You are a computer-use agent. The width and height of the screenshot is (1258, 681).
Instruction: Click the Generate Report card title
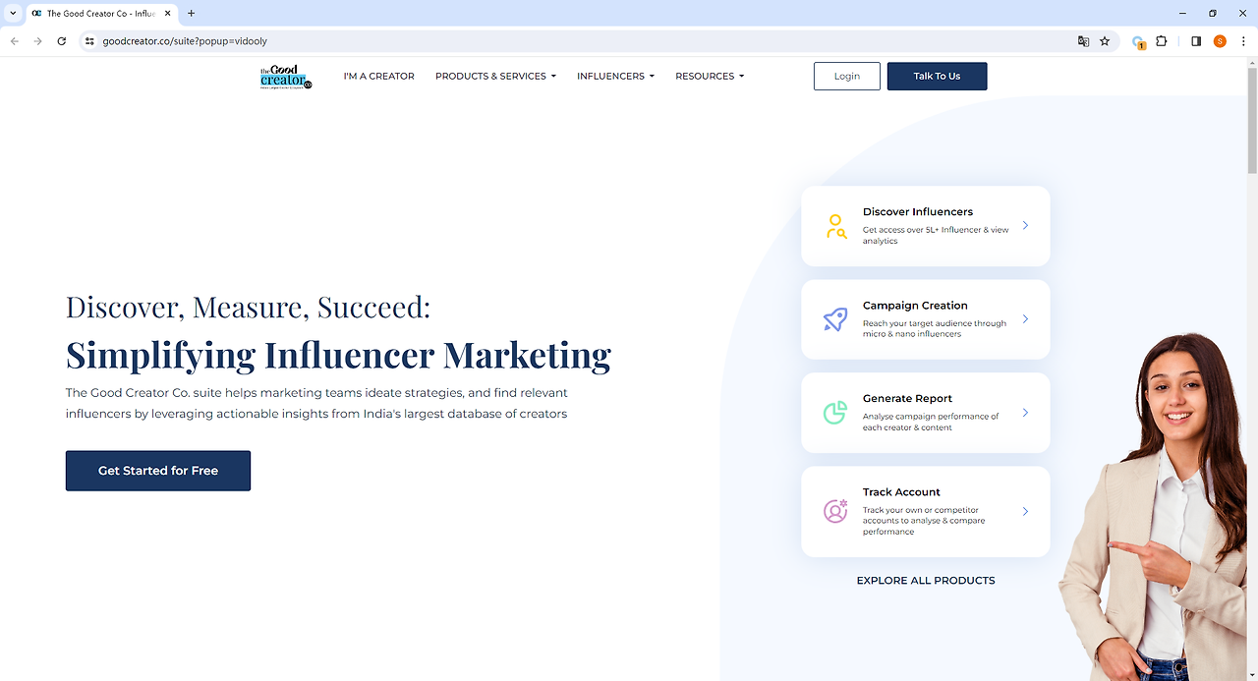click(x=907, y=398)
